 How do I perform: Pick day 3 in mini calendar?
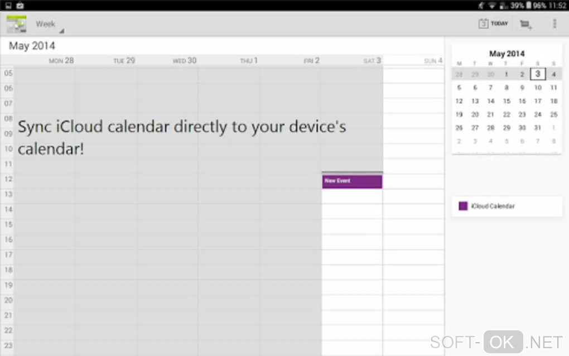tap(538, 74)
